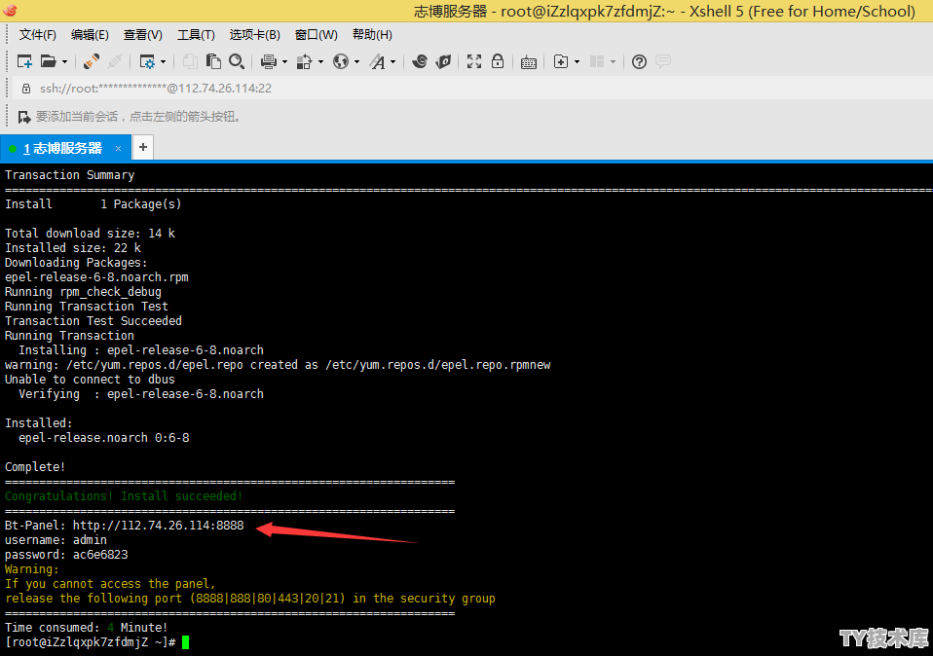Click the 'Complete!' output line
Image resolution: width=933 pixels, height=656 pixels.
click(x=35, y=467)
